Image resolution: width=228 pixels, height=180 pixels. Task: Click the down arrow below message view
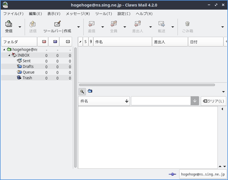[225, 166]
